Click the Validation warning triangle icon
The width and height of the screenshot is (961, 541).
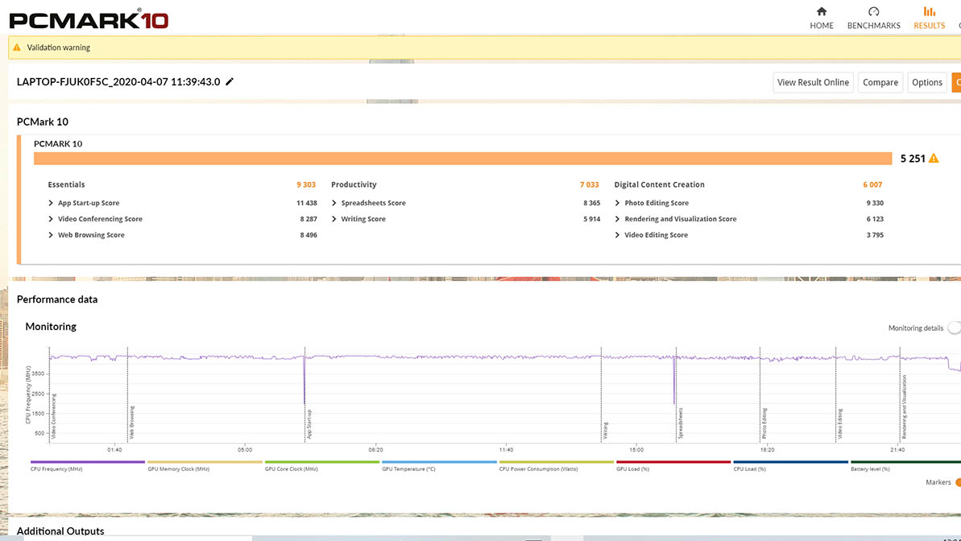point(17,47)
